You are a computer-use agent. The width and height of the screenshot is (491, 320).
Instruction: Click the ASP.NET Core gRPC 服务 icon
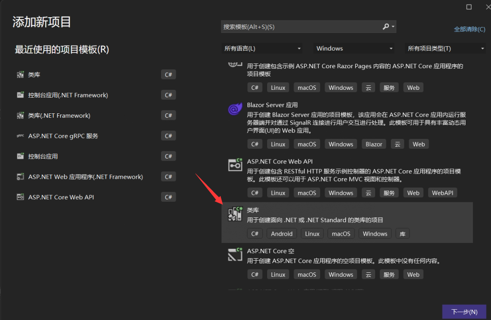pos(20,136)
